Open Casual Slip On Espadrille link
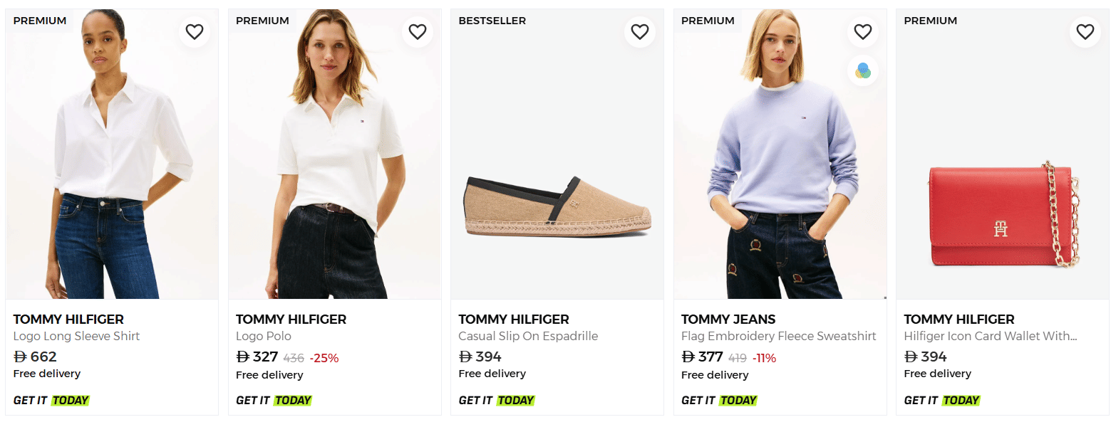This screenshot has height=422, width=1116. 528,336
